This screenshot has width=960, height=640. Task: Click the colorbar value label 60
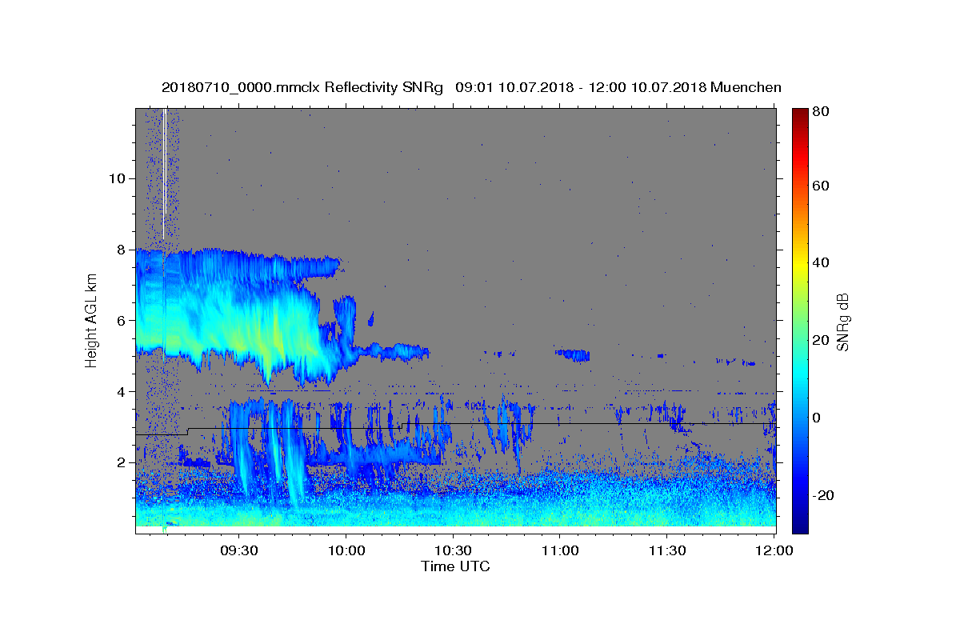click(x=821, y=186)
